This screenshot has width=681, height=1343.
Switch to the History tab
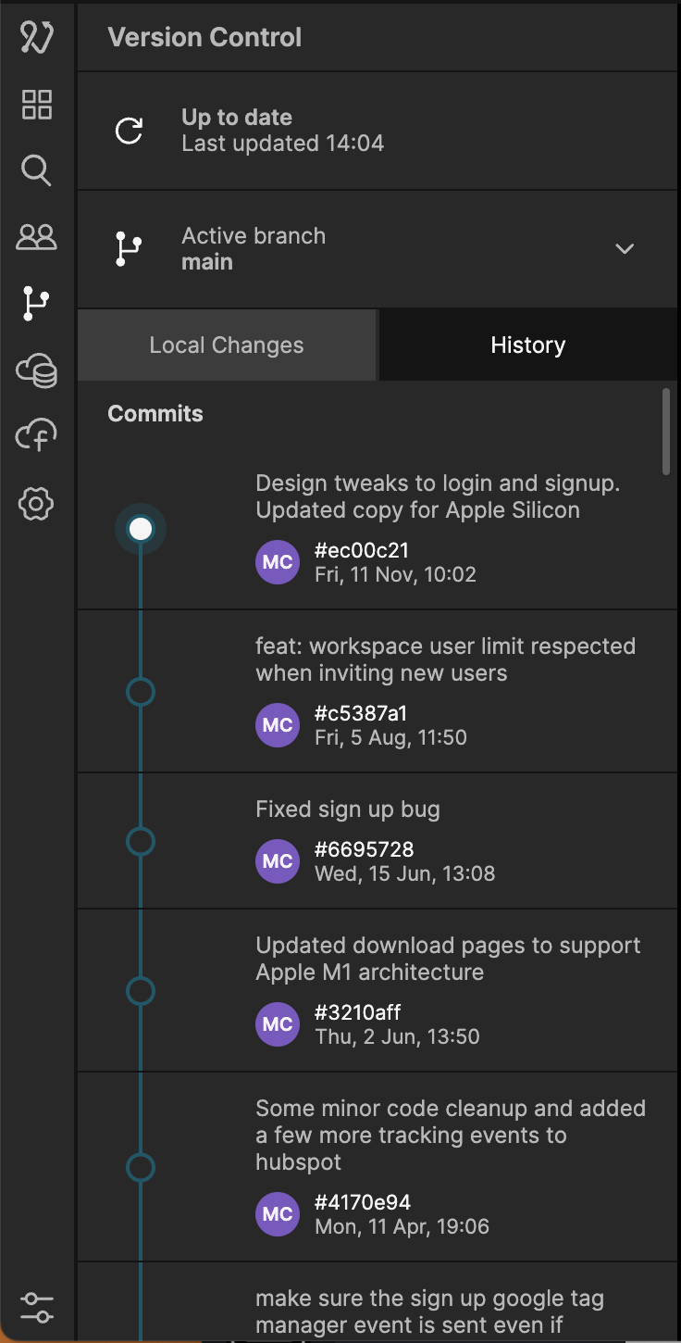[x=527, y=345]
